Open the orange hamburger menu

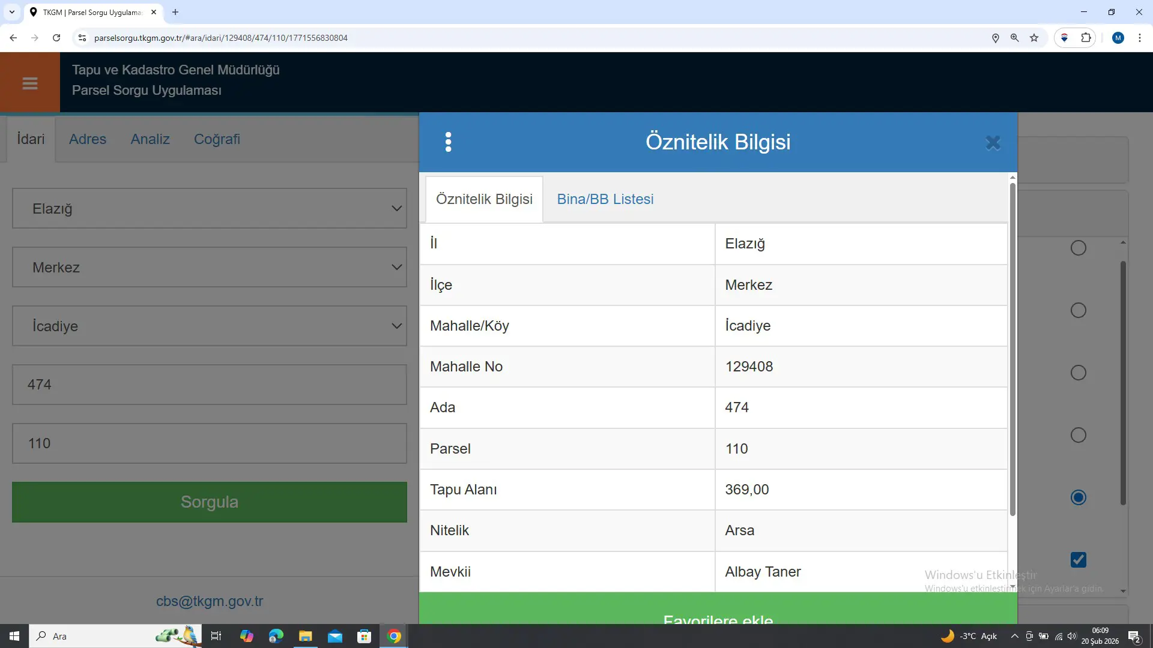[30, 83]
